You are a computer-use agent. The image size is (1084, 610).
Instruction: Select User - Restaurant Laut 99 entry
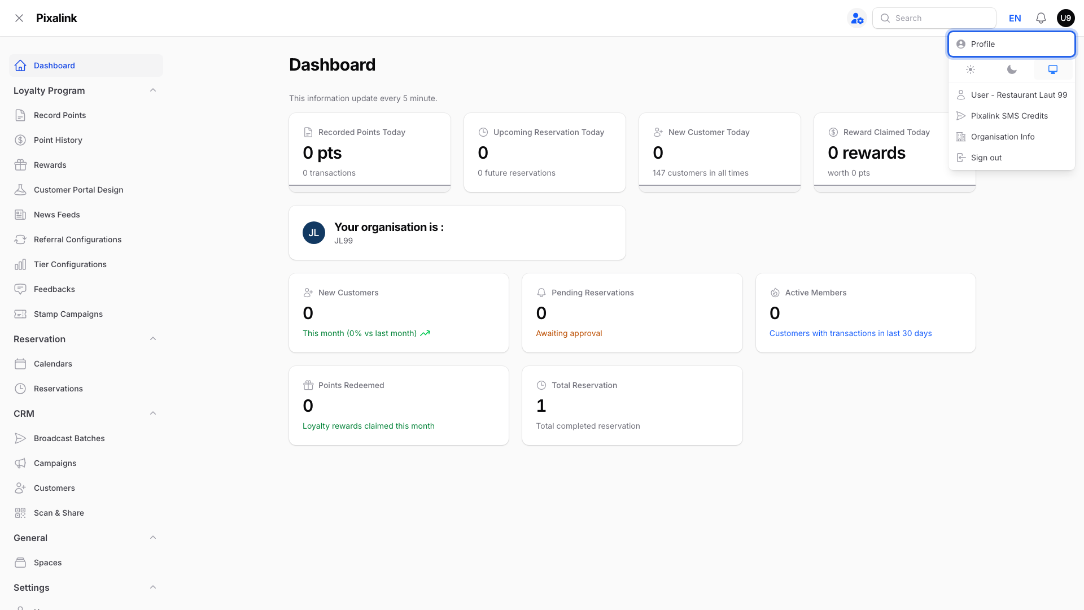[1011, 95]
